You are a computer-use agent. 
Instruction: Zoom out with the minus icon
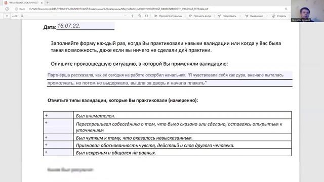[125, 16]
